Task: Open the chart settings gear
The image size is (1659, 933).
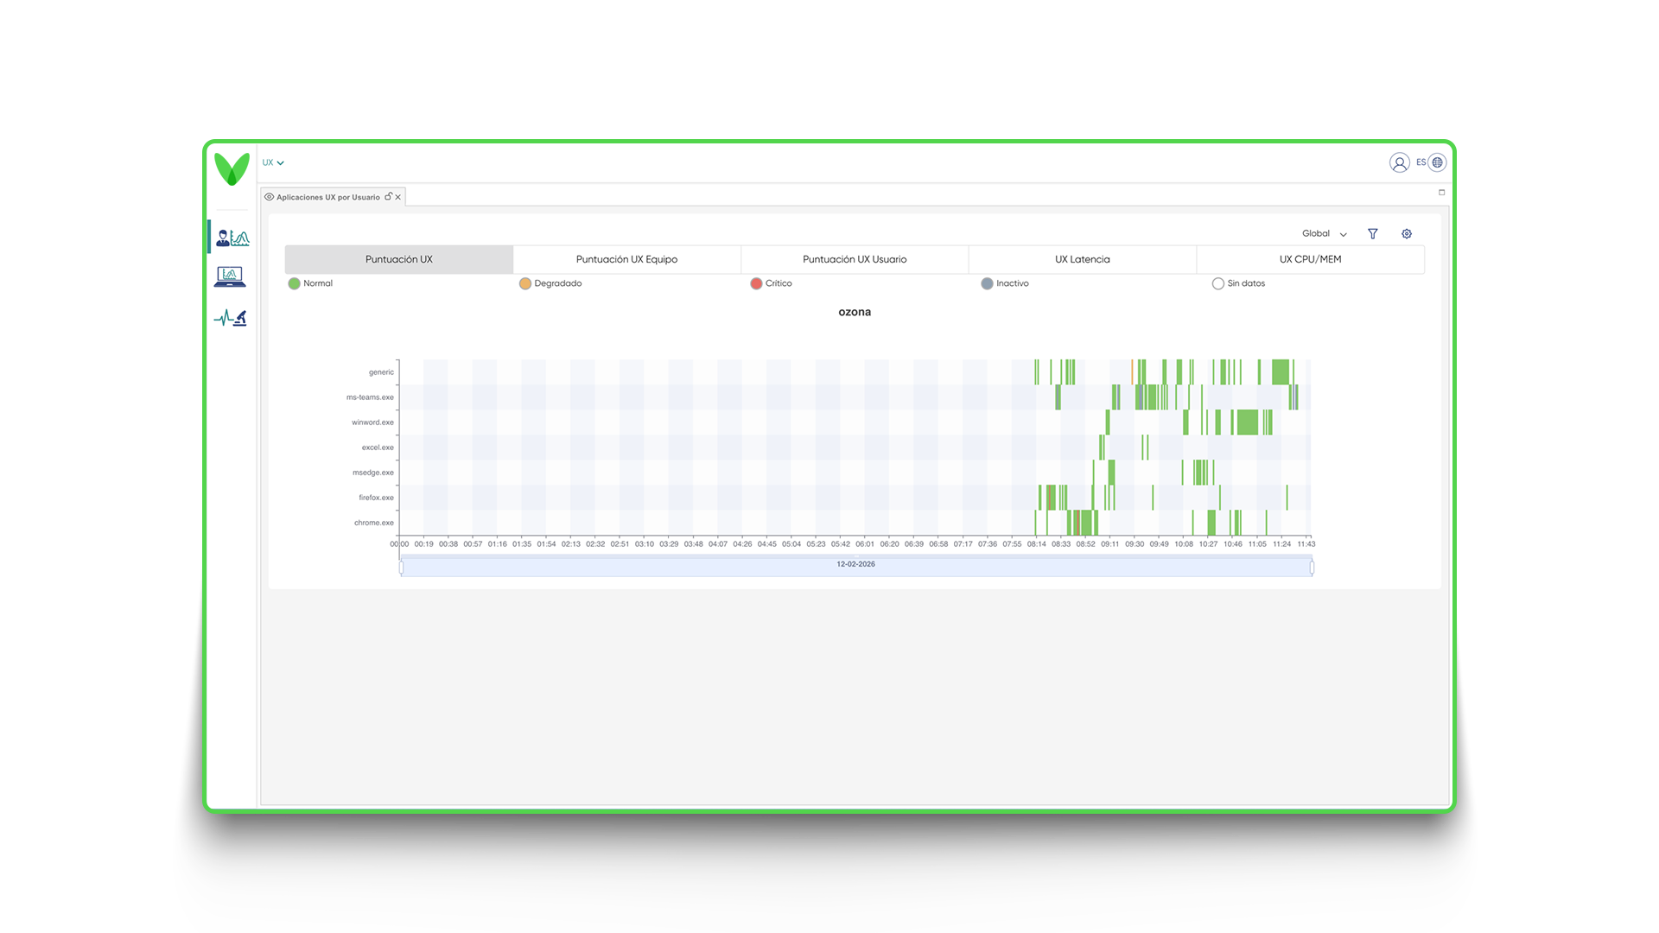Action: coord(1407,234)
